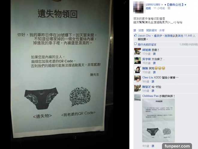Click 陳瑩芝's profile avatar
Viewport: 198px width, 149px height.
tap(137, 88)
